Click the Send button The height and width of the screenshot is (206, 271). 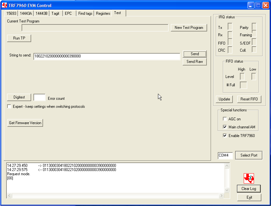point(195,54)
